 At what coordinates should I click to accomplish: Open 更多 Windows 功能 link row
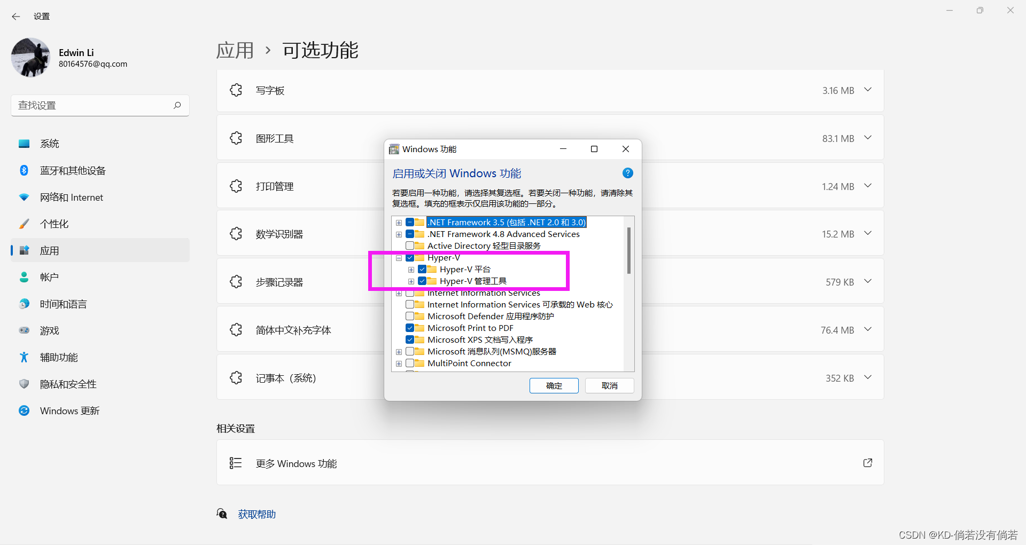(x=550, y=463)
